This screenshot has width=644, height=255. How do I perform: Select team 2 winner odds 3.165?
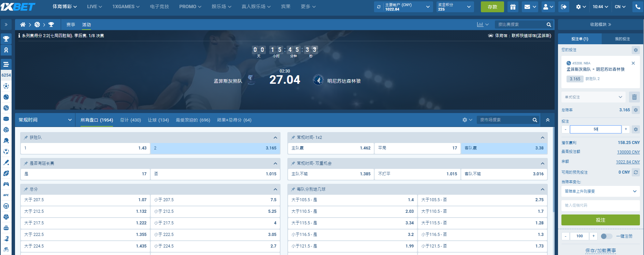pyautogui.click(x=215, y=148)
